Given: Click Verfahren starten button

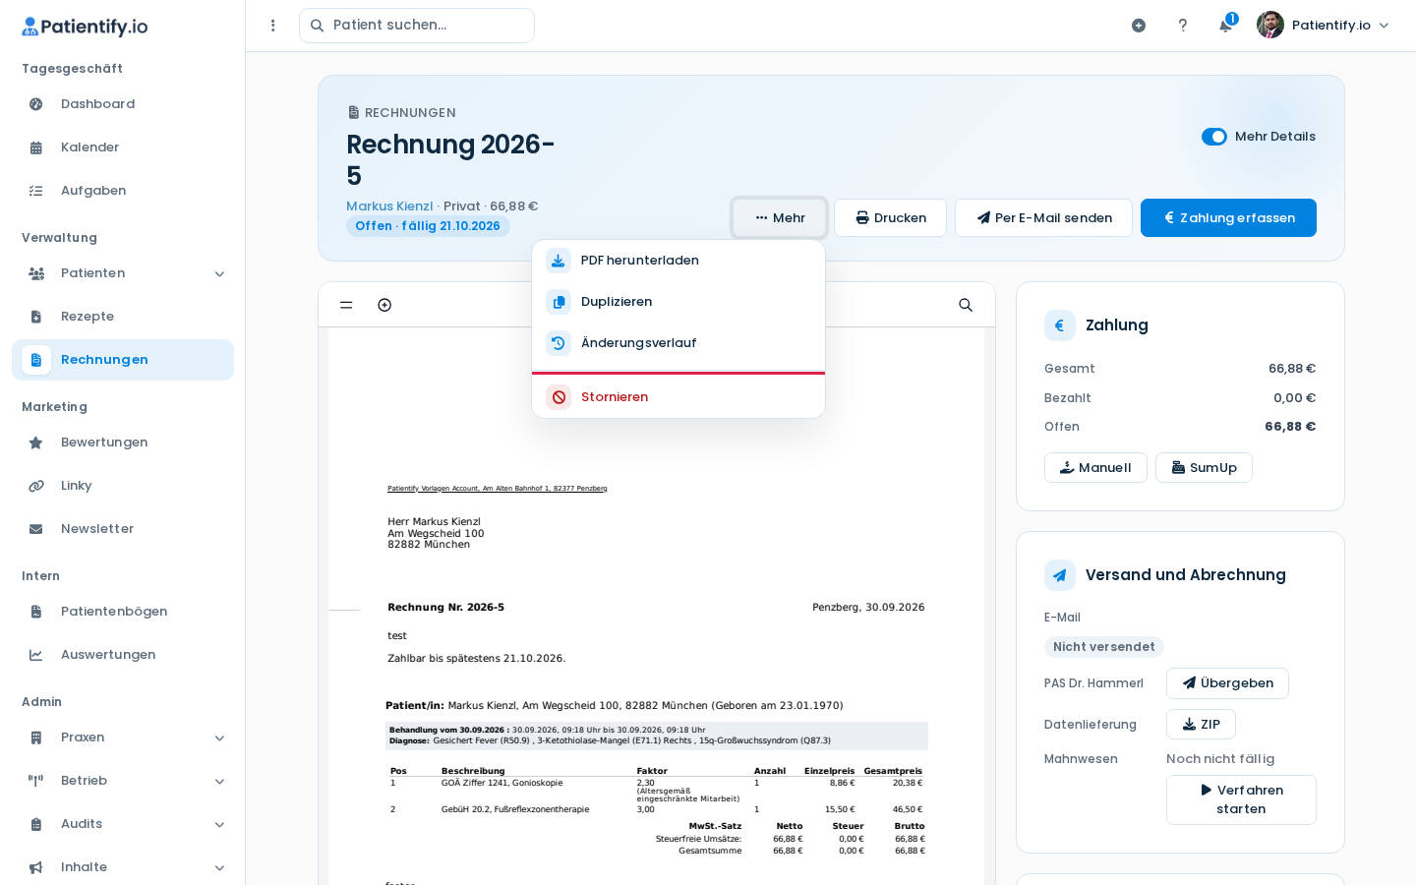Looking at the screenshot, I should pyautogui.click(x=1241, y=800).
